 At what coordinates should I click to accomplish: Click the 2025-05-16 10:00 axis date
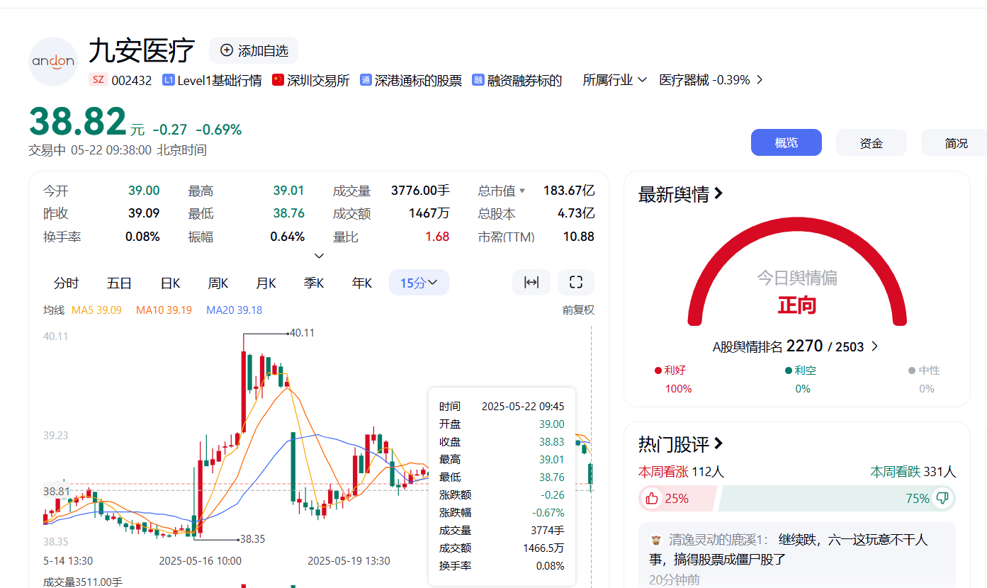coord(200,560)
